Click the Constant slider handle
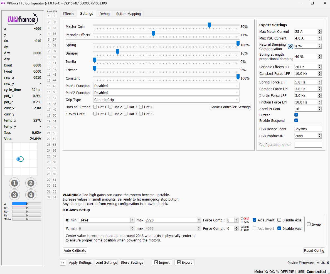Viewport: 330px width, 274px height. [238, 77]
